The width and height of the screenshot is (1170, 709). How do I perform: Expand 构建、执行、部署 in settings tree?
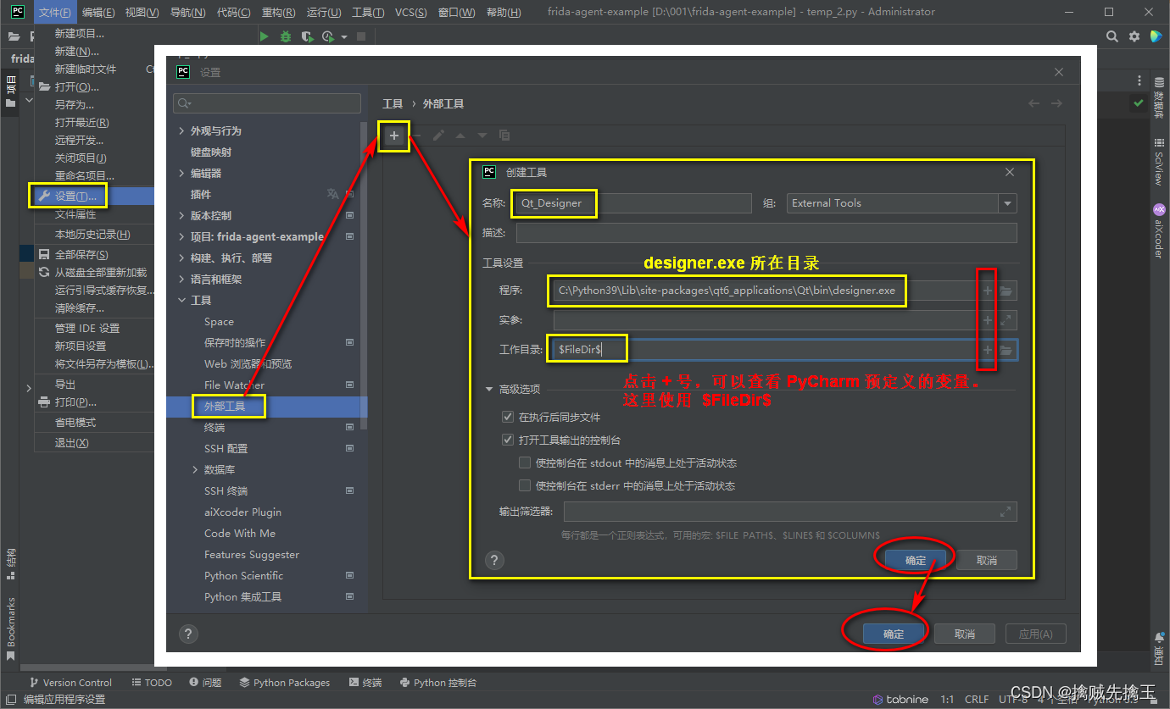tap(181, 258)
